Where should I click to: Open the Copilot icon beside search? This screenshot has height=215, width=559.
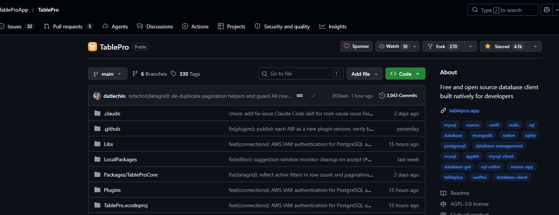[x=547, y=10]
